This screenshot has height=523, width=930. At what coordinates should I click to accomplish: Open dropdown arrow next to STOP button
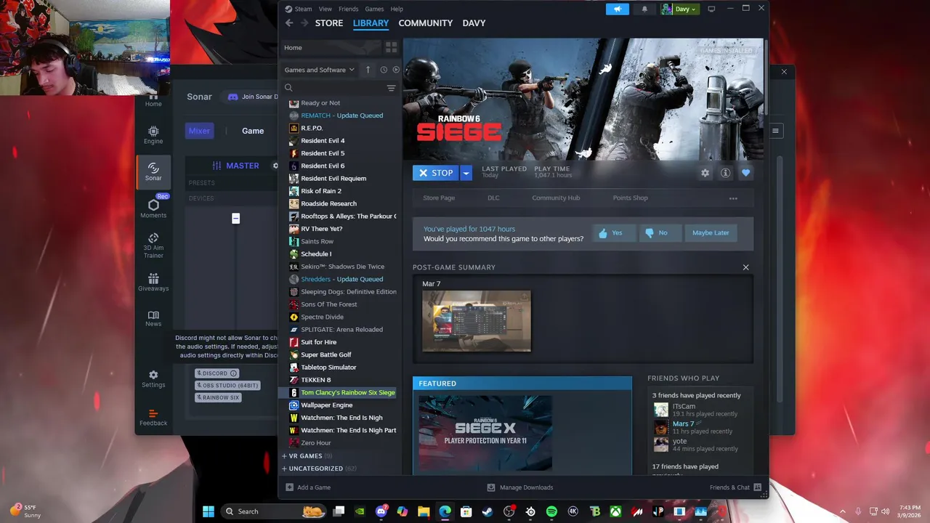tap(466, 173)
